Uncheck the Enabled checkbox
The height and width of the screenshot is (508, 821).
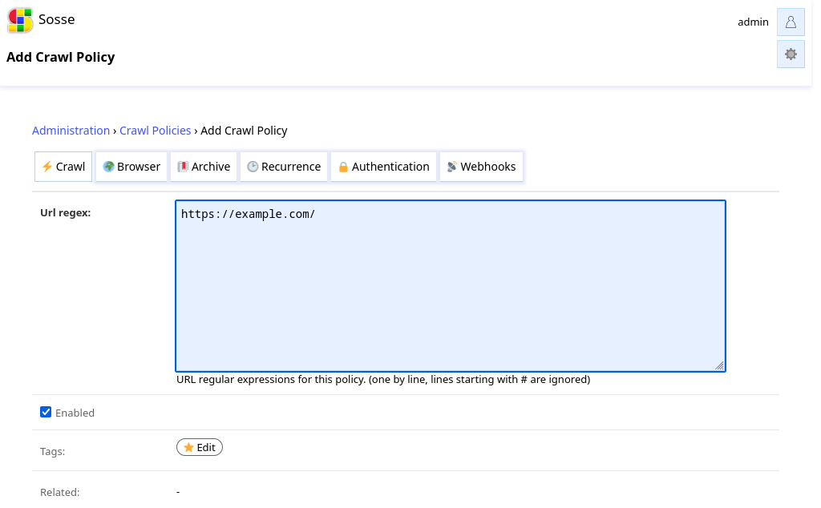pyautogui.click(x=46, y=413)
